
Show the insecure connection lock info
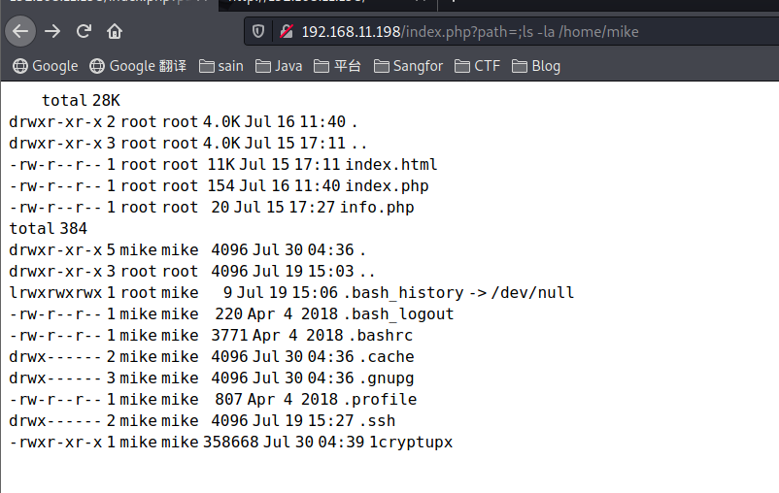pyautogui.click(x=287, y=31)
